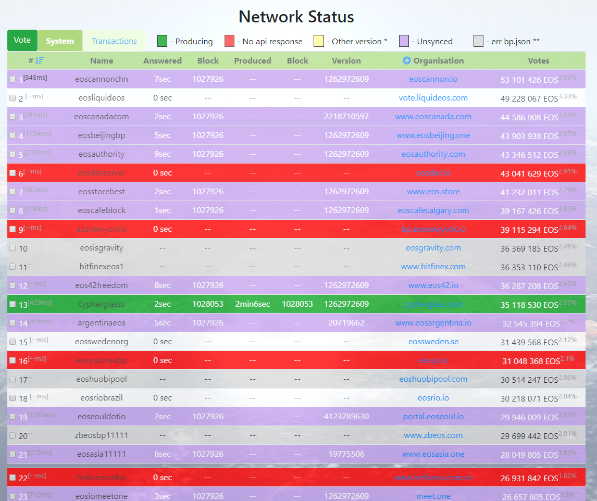Follow the eossweden.se link
This screenshot has width=597, height=501.
click(433, 342)
